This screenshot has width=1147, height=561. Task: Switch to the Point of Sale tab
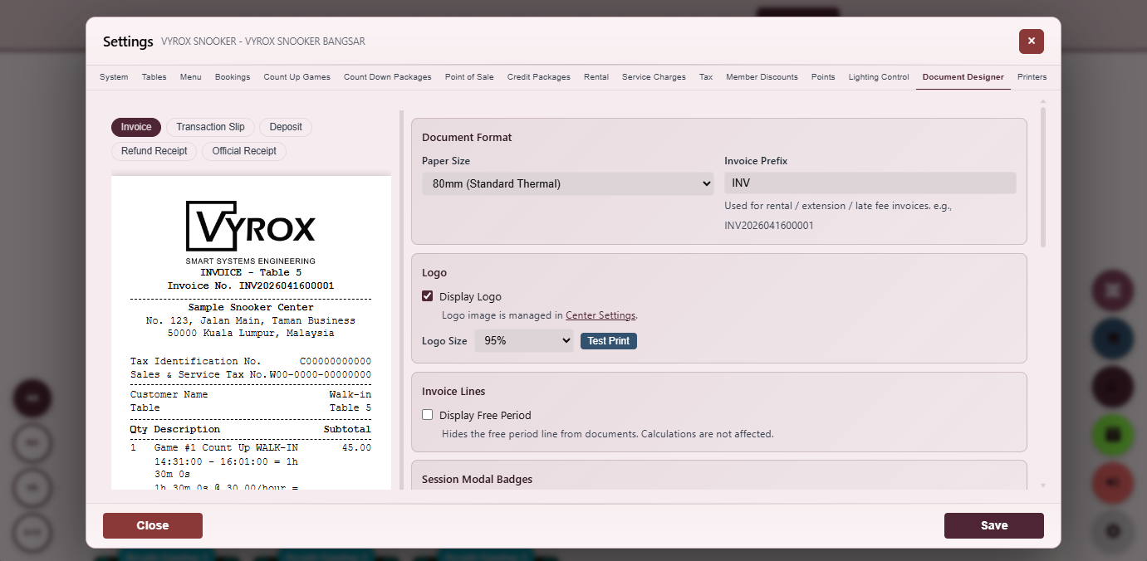469,77
